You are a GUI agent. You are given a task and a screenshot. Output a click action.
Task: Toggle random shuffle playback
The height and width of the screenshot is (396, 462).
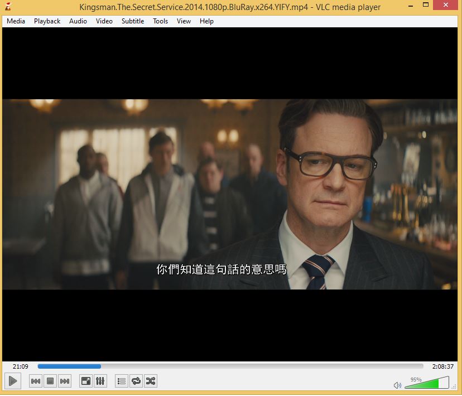pos(150,381)
